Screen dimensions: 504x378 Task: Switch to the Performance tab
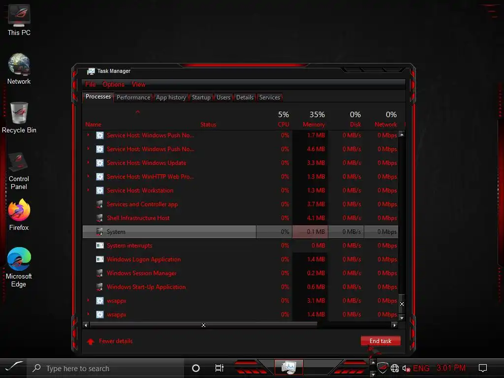pos(133,97)
